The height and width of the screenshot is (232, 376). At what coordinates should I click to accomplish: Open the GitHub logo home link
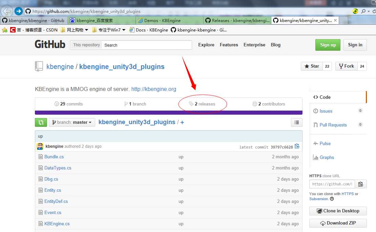pyautogui.click(x=50, y=45)
